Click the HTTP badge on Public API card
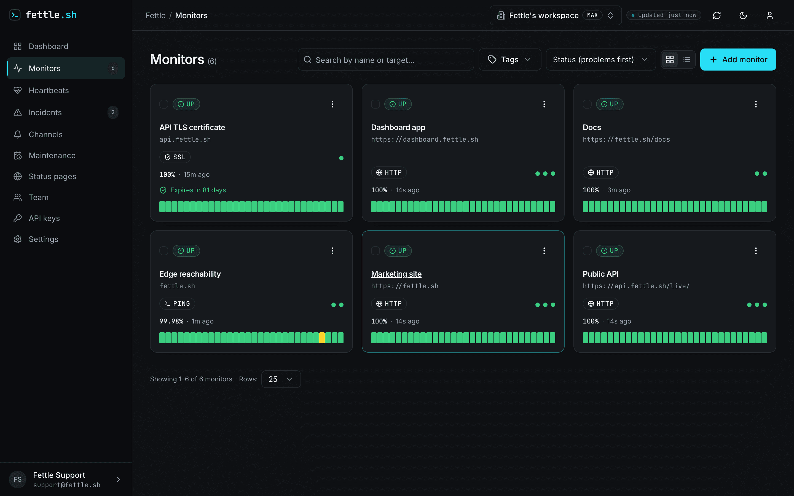The image size is (794, 496). [x=600, y=304]
